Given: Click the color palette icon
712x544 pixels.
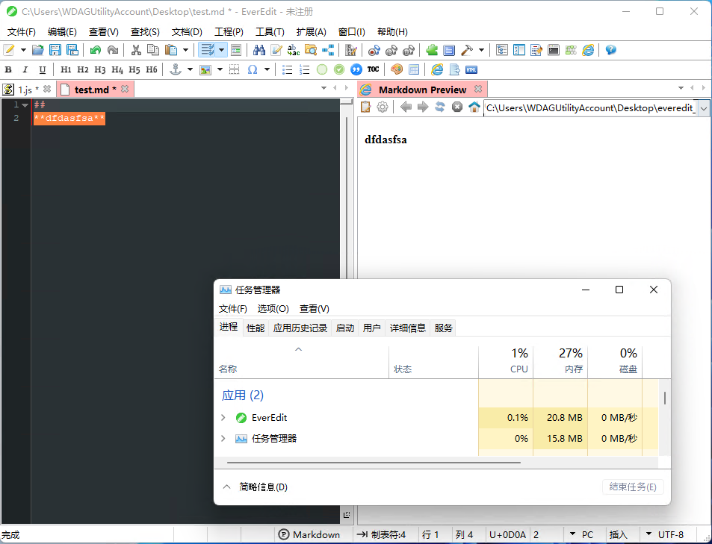Looking at the screenshot, I should (397, 69).
